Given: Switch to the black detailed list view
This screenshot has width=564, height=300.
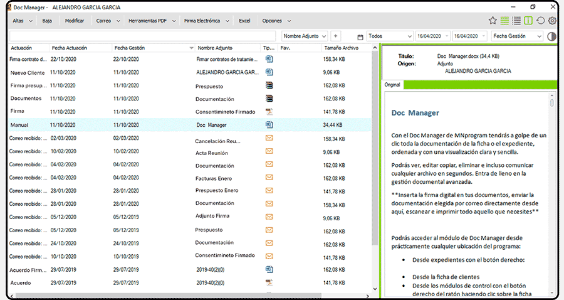Looking at the screenshot, I should coord(516,21).
